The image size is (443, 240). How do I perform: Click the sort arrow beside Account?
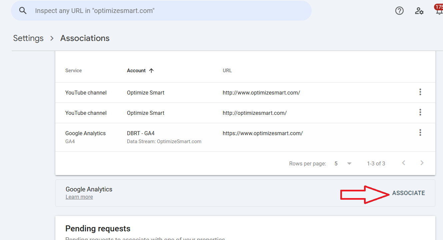pyautogui.click(x=151, y=71)
